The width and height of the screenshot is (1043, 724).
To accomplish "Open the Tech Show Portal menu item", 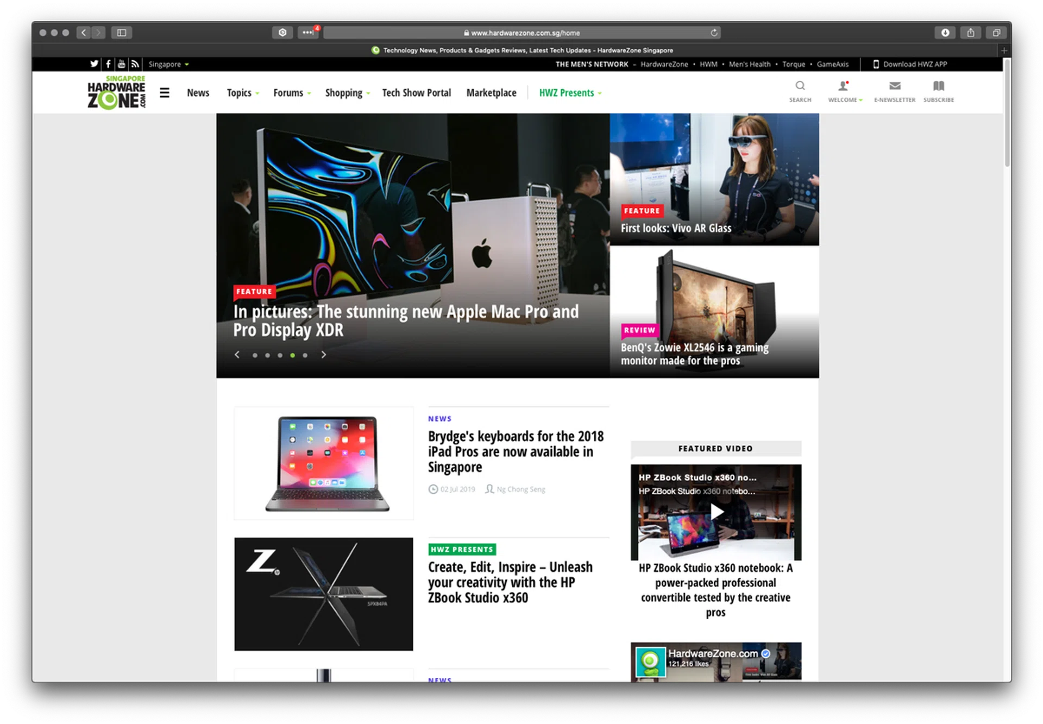I will point(416,93).
